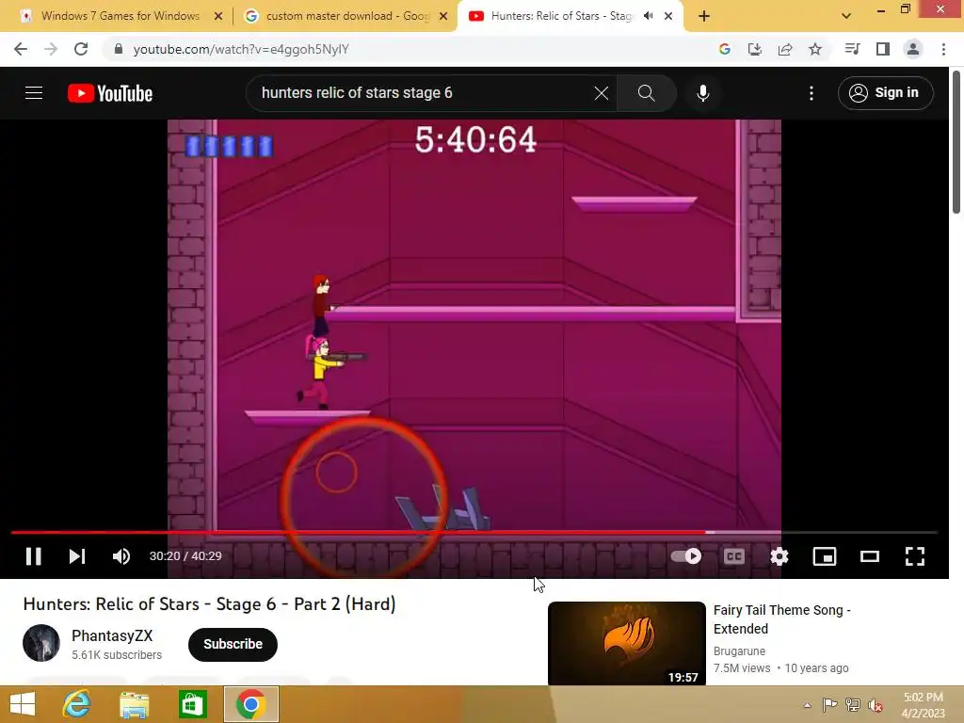Open the Windows Start menu
Image resolution: width=964 pixels, height=723 pixels.
(x=23, y=704)
